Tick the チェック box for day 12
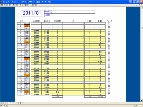This screenshot has width=143, height=107. (109, 49)
